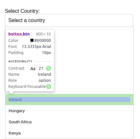Pick Hungary in the dropdown list
Image resolution: width=140 pixels, height=139 pixels.
click(x=69, y=111)
